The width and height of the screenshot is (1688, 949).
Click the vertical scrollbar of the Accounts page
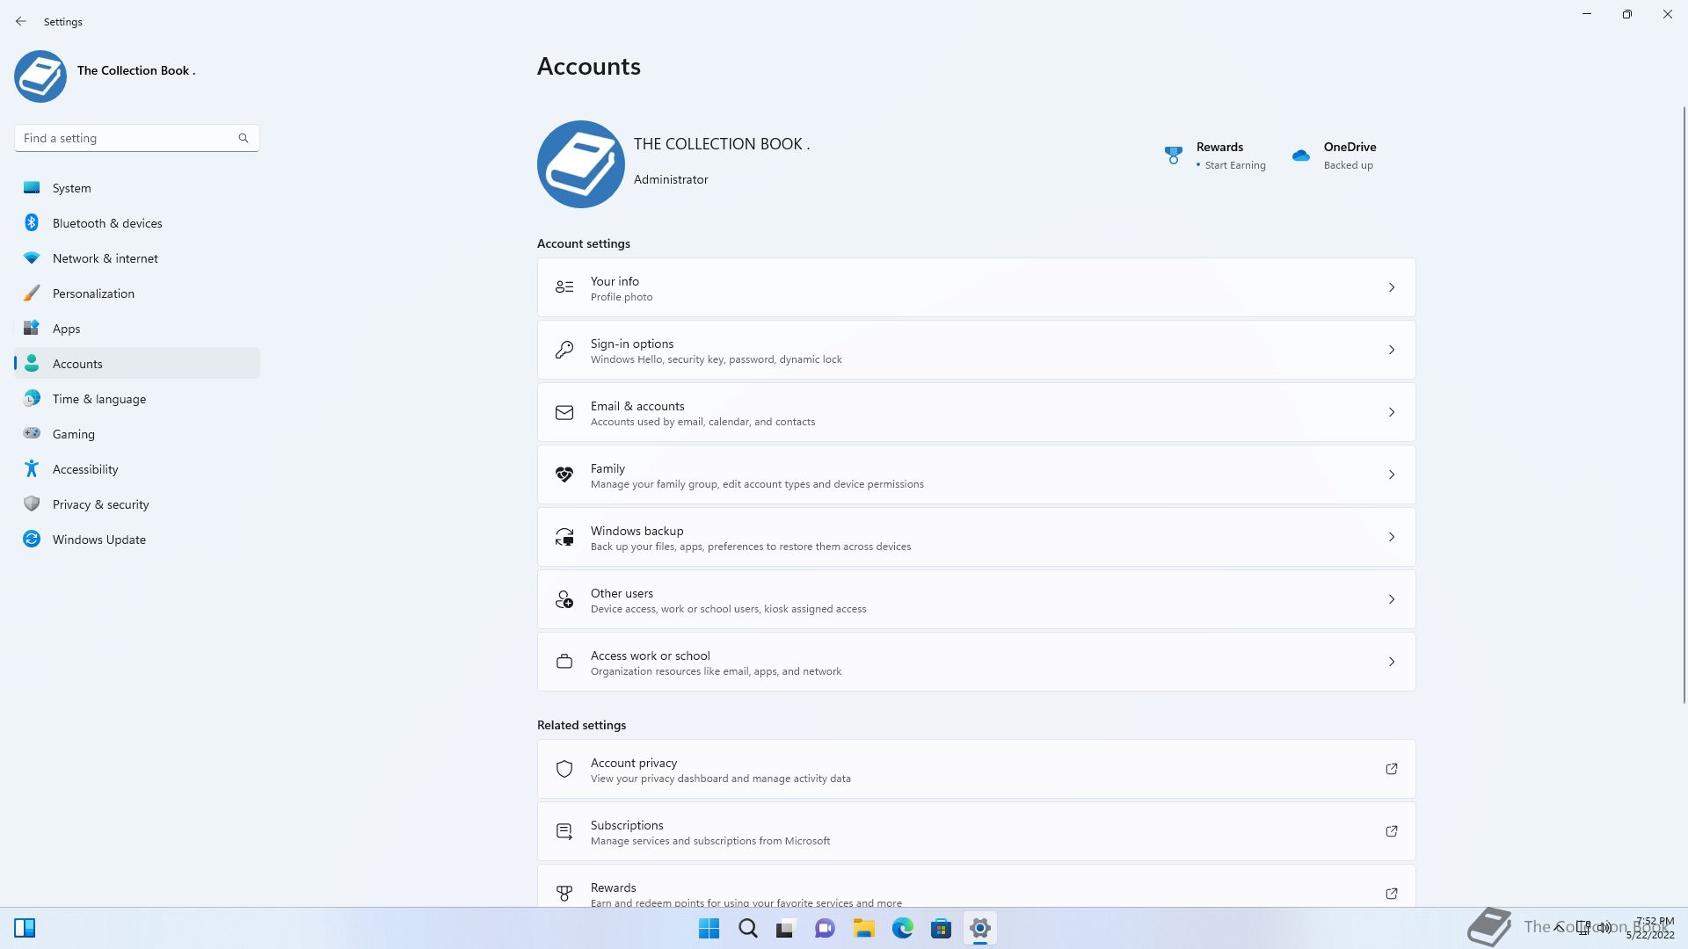click(x=1684, y=404)
